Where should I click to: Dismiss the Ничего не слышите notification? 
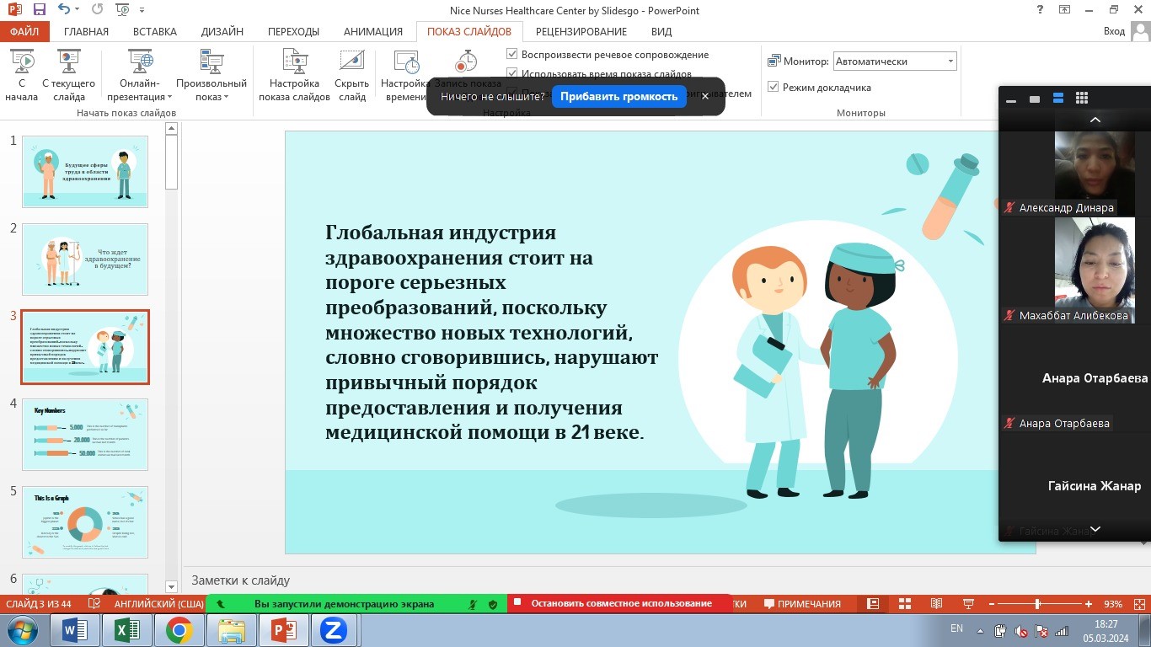click(705, 96)
